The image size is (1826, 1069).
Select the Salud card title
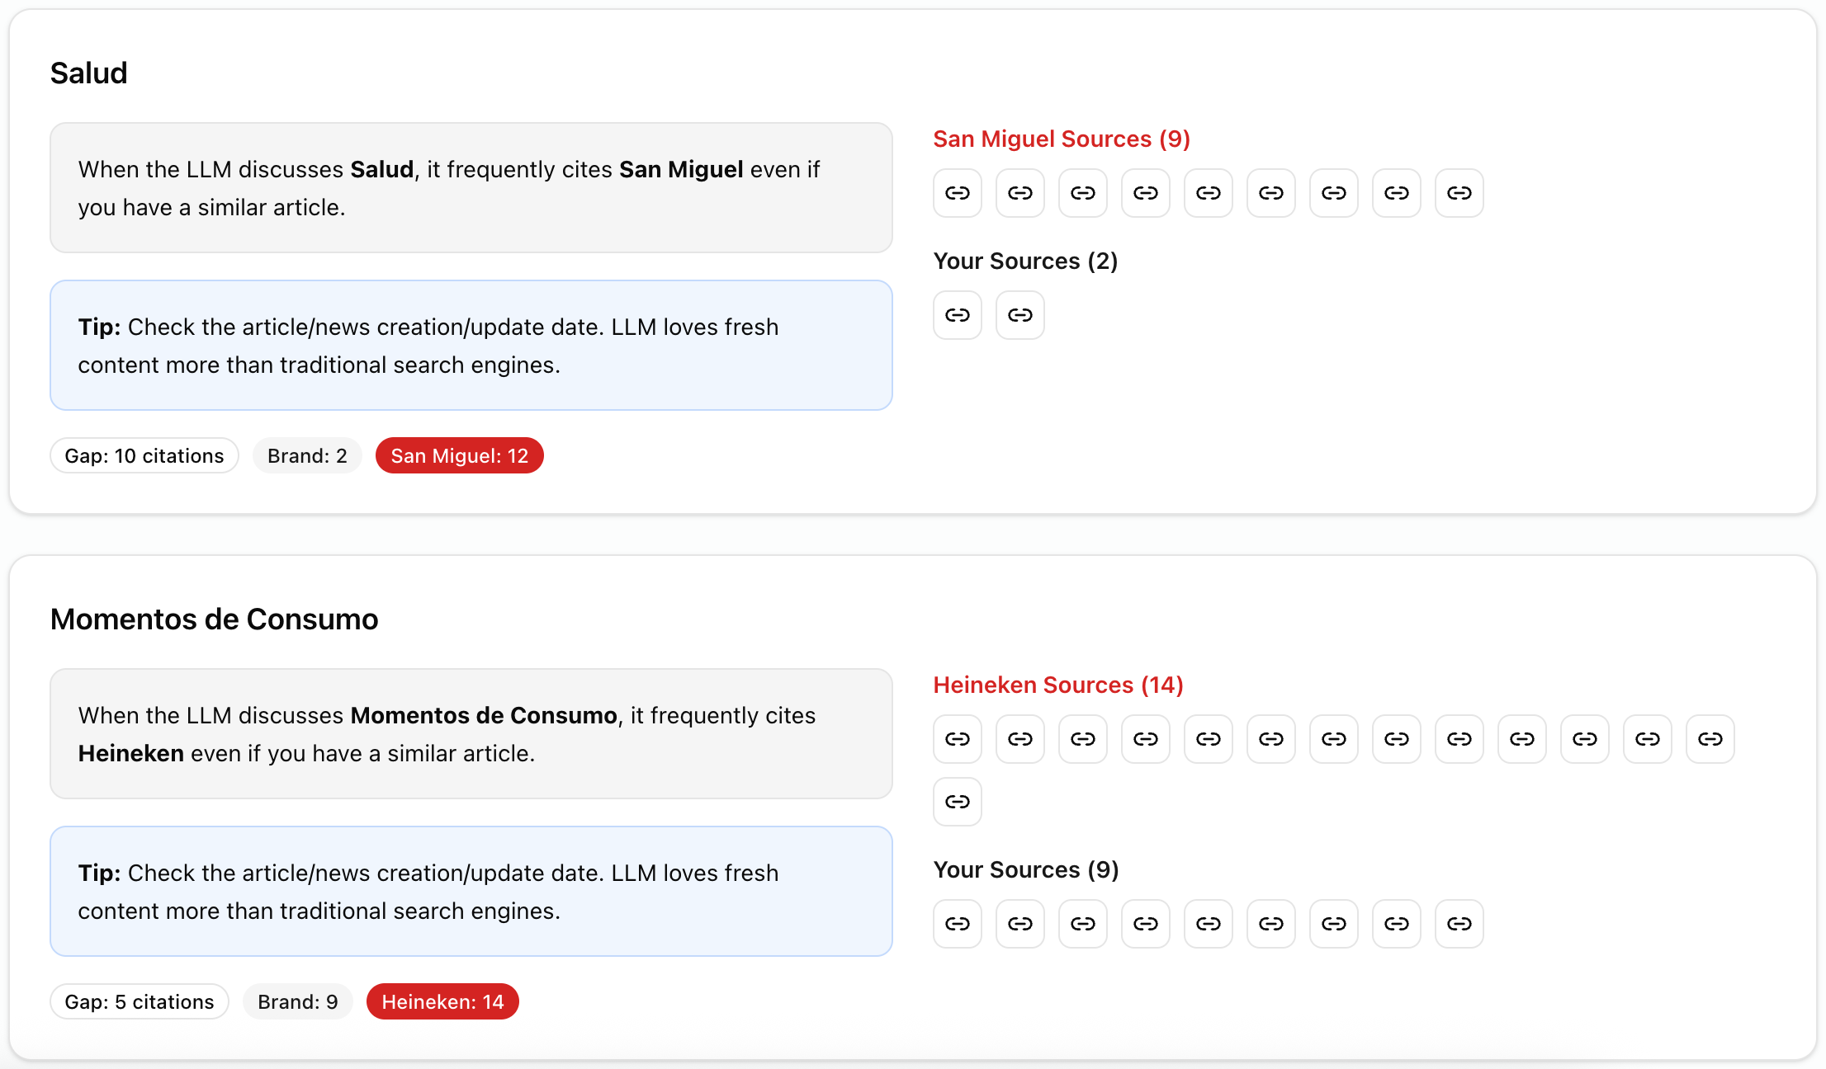88,73
